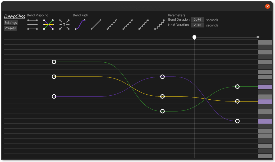Click the gray end handle of timeline slider
The width and height of the screenshot is (275, 162).
pos(258,37)
